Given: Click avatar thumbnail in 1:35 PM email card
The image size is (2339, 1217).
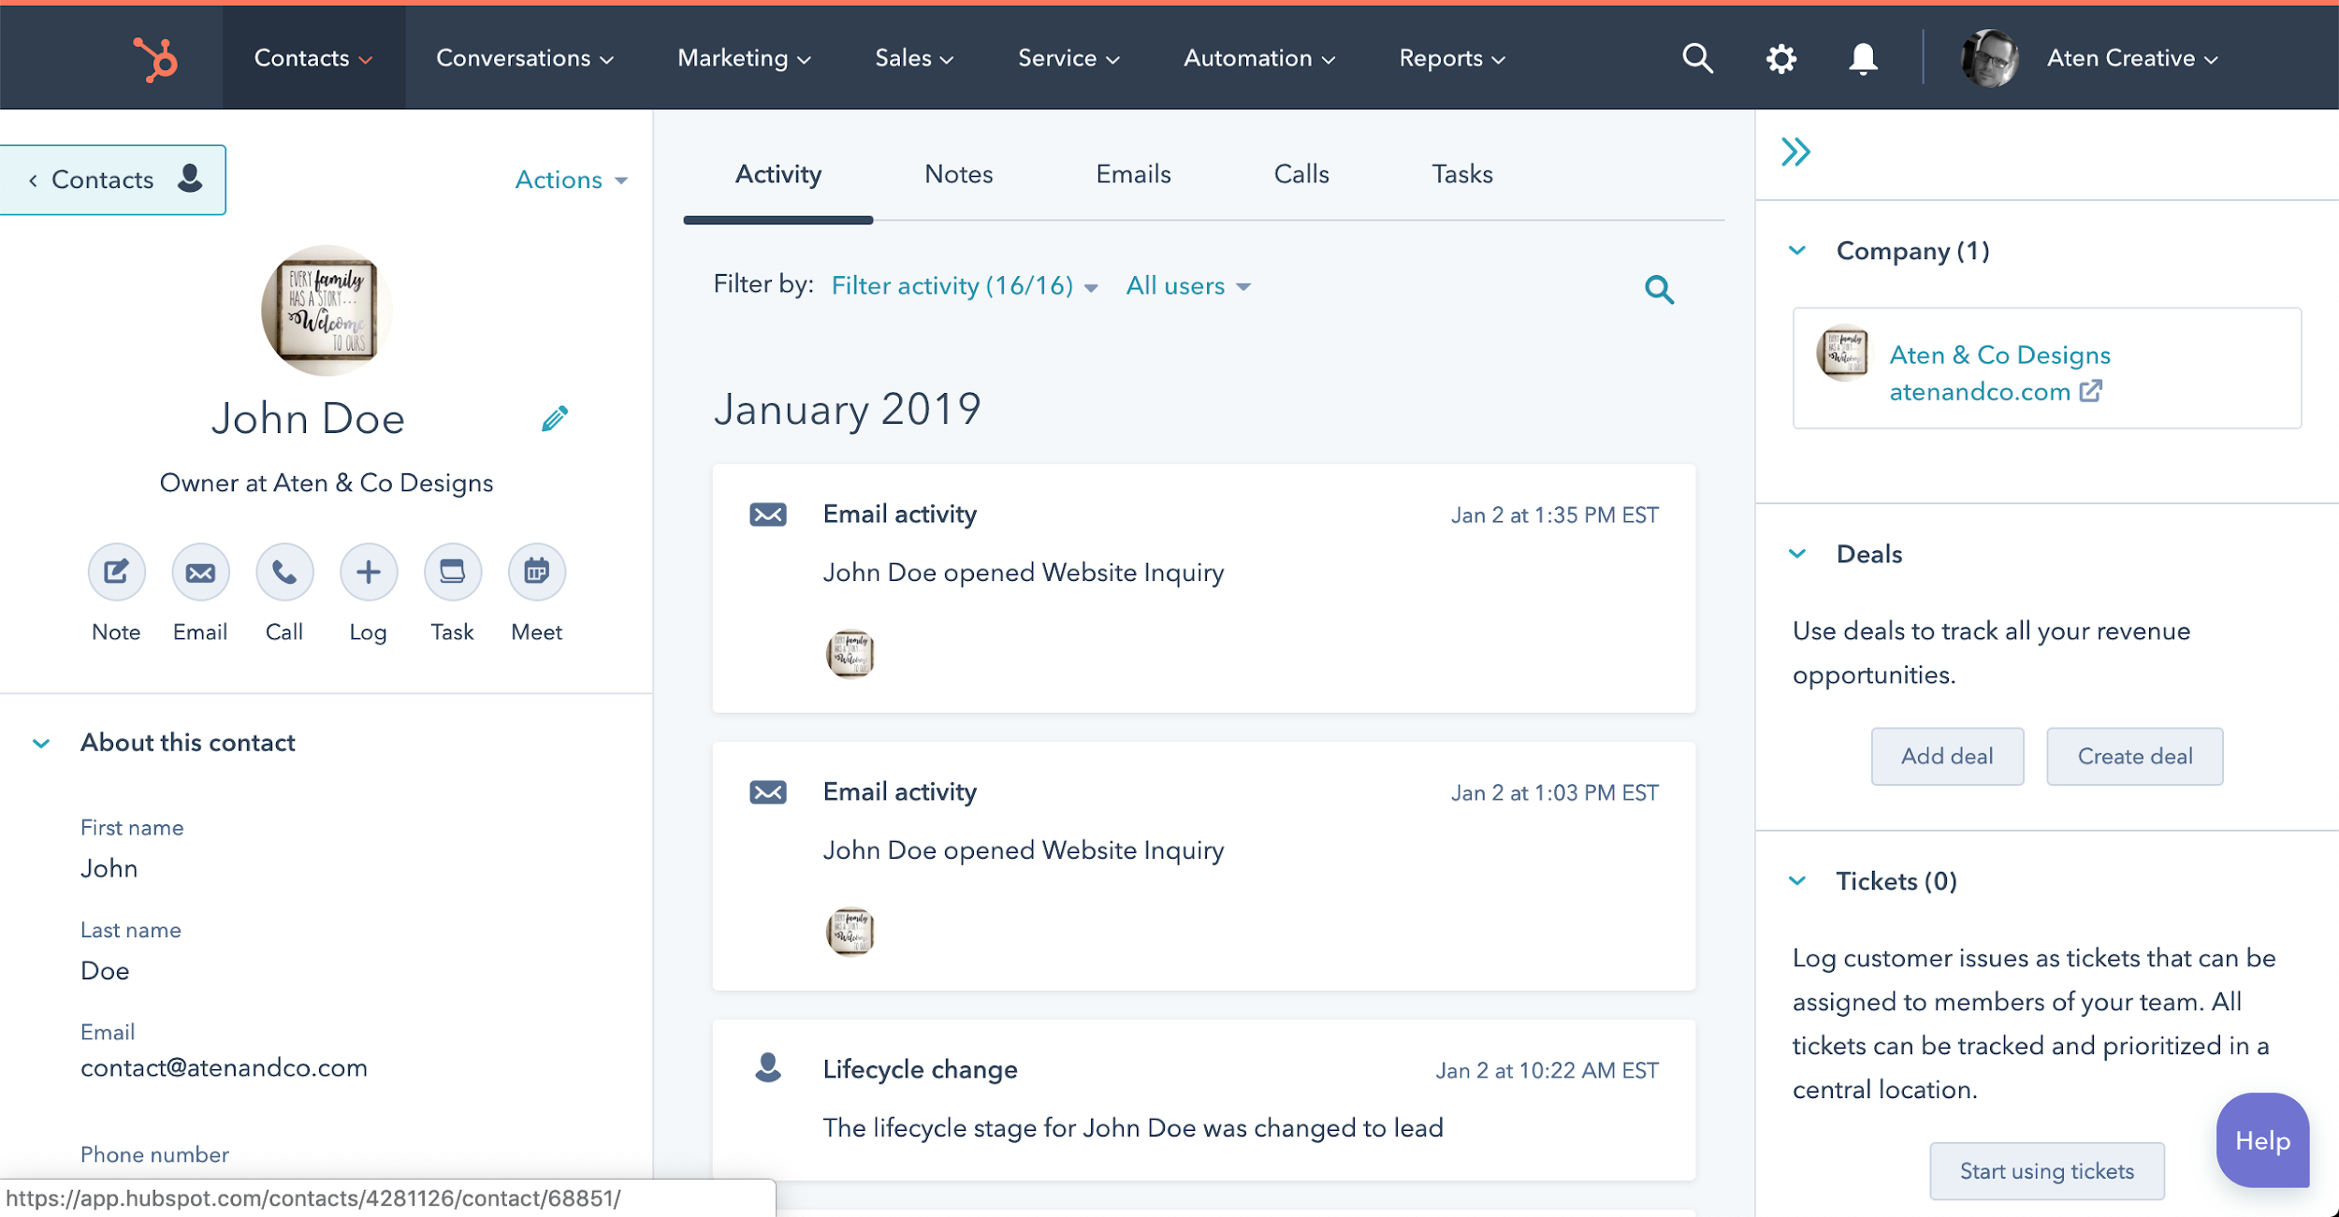Looking at the screenshot, I should 850,654.
